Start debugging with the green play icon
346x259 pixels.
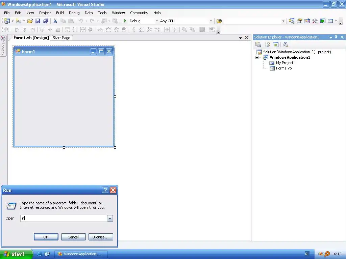(125, 21)
